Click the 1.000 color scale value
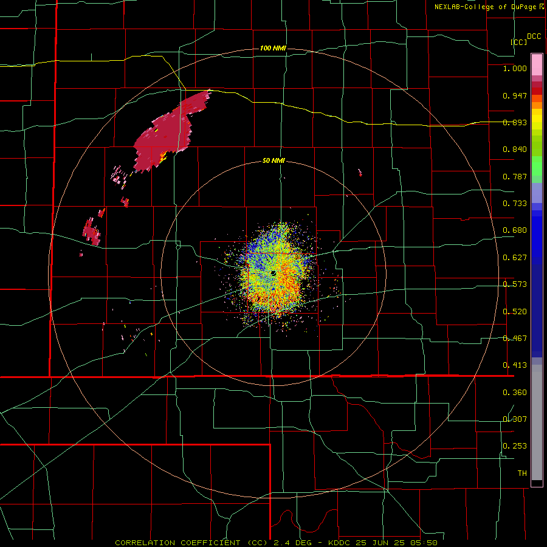 tap(515, 68)
